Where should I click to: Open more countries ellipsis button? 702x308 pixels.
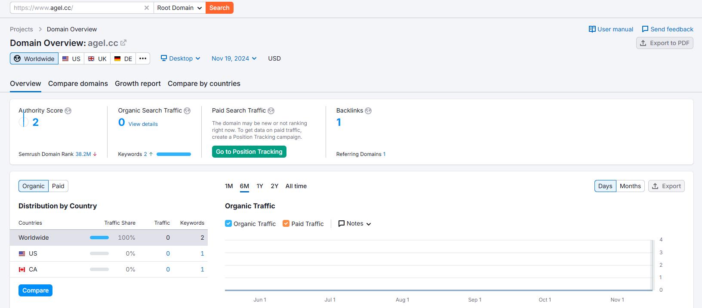coord(143,58)
